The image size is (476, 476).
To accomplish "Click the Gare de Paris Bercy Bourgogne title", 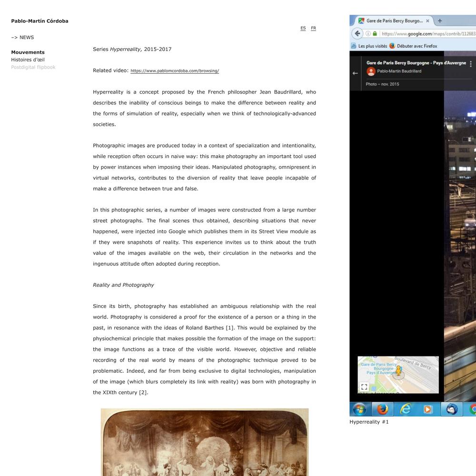I will tap(416, 63).
